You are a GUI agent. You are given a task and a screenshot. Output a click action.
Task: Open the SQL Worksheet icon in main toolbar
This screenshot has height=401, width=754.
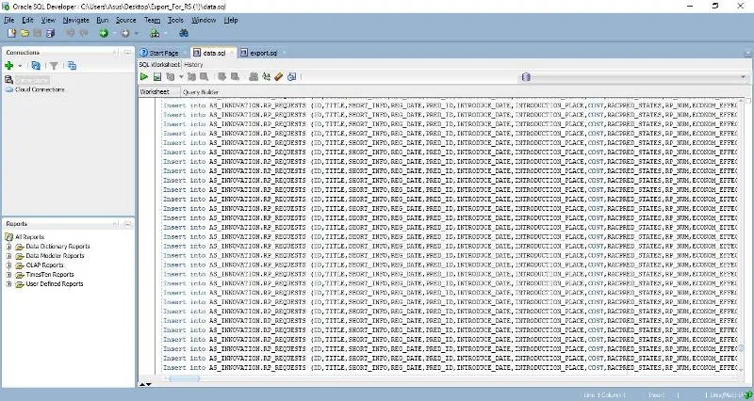[x=155, y=33]
